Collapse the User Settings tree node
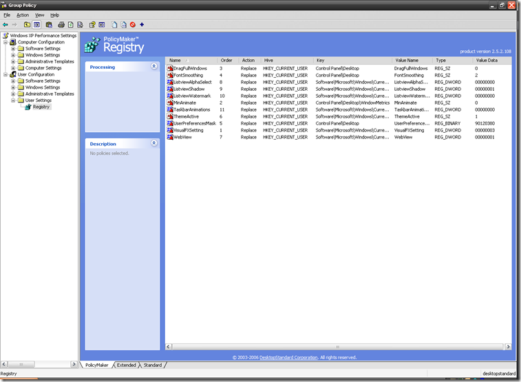 tap(13, 100)
